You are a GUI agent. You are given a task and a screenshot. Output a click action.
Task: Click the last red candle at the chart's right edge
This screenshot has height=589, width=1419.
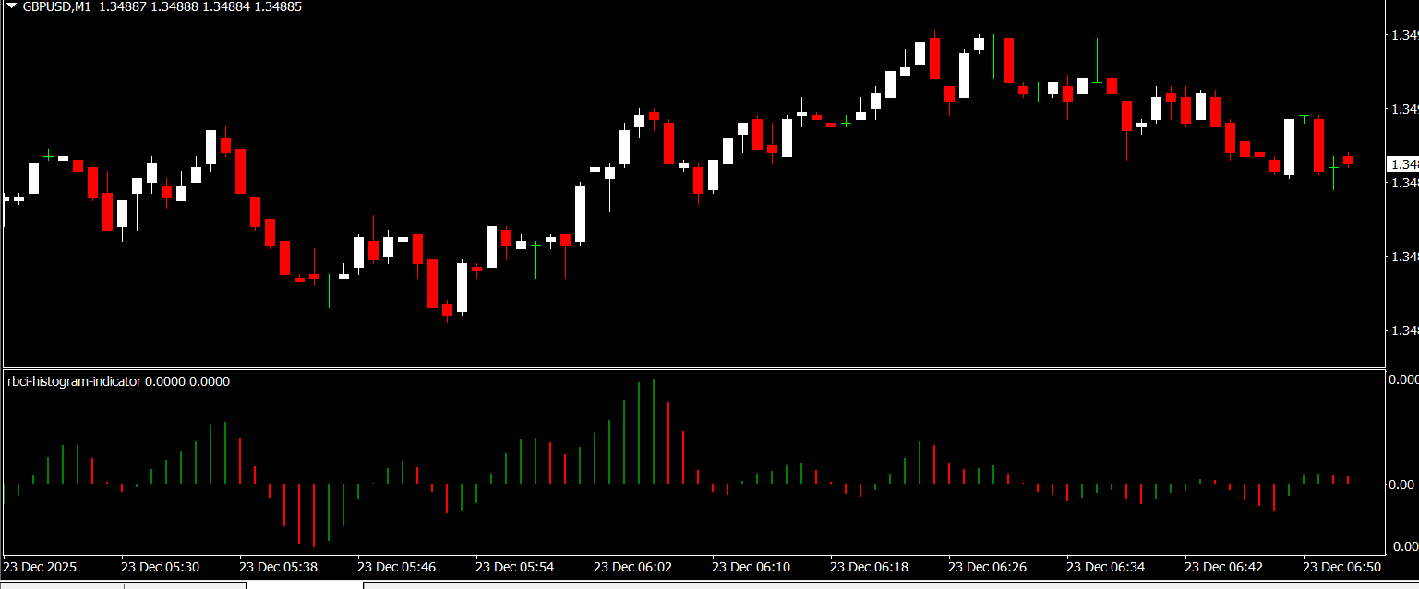tap(1348, 161)
